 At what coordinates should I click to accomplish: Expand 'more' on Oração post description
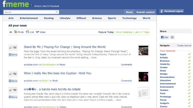click(118, 100)
